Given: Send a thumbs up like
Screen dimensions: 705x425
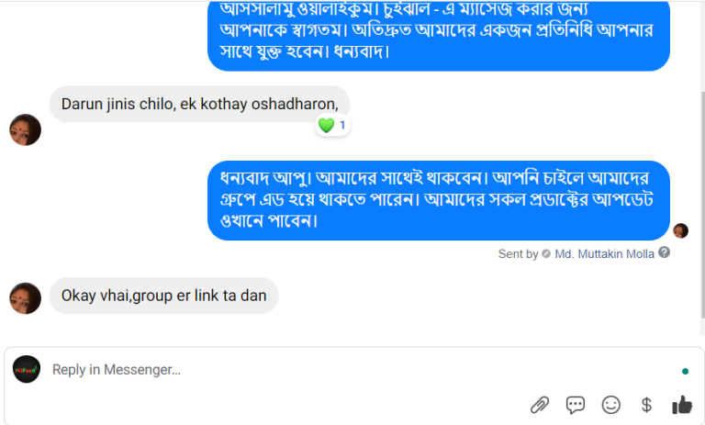Looking at the screenshot, I should (681, 404).
